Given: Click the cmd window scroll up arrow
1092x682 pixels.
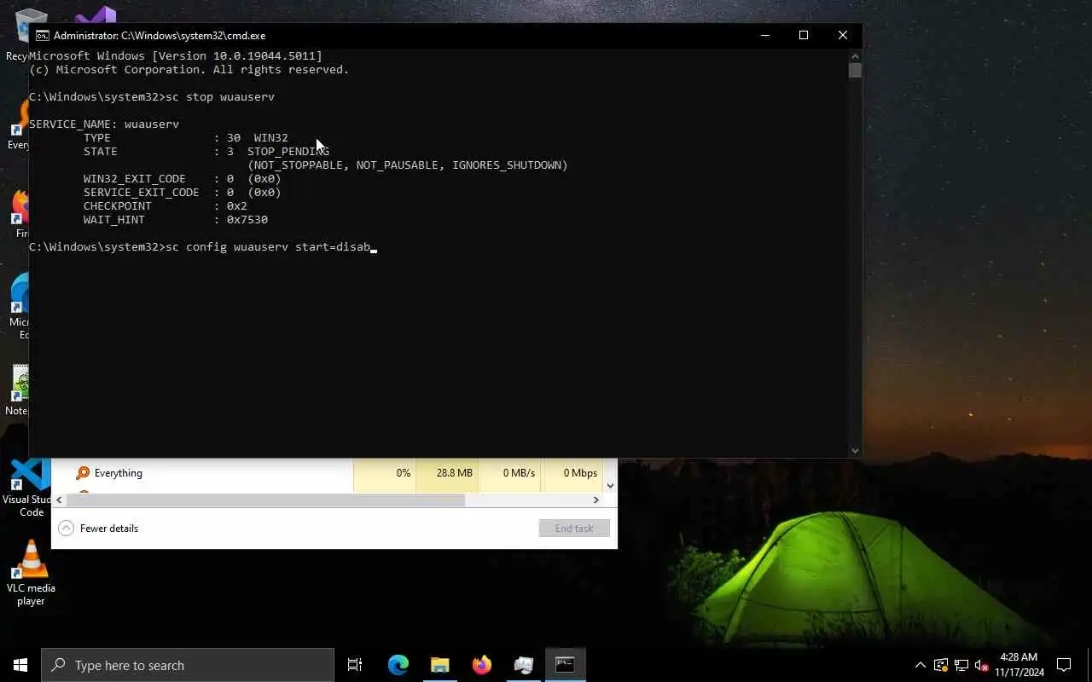Looking at the screenshot, I should [x=855, y=55].
